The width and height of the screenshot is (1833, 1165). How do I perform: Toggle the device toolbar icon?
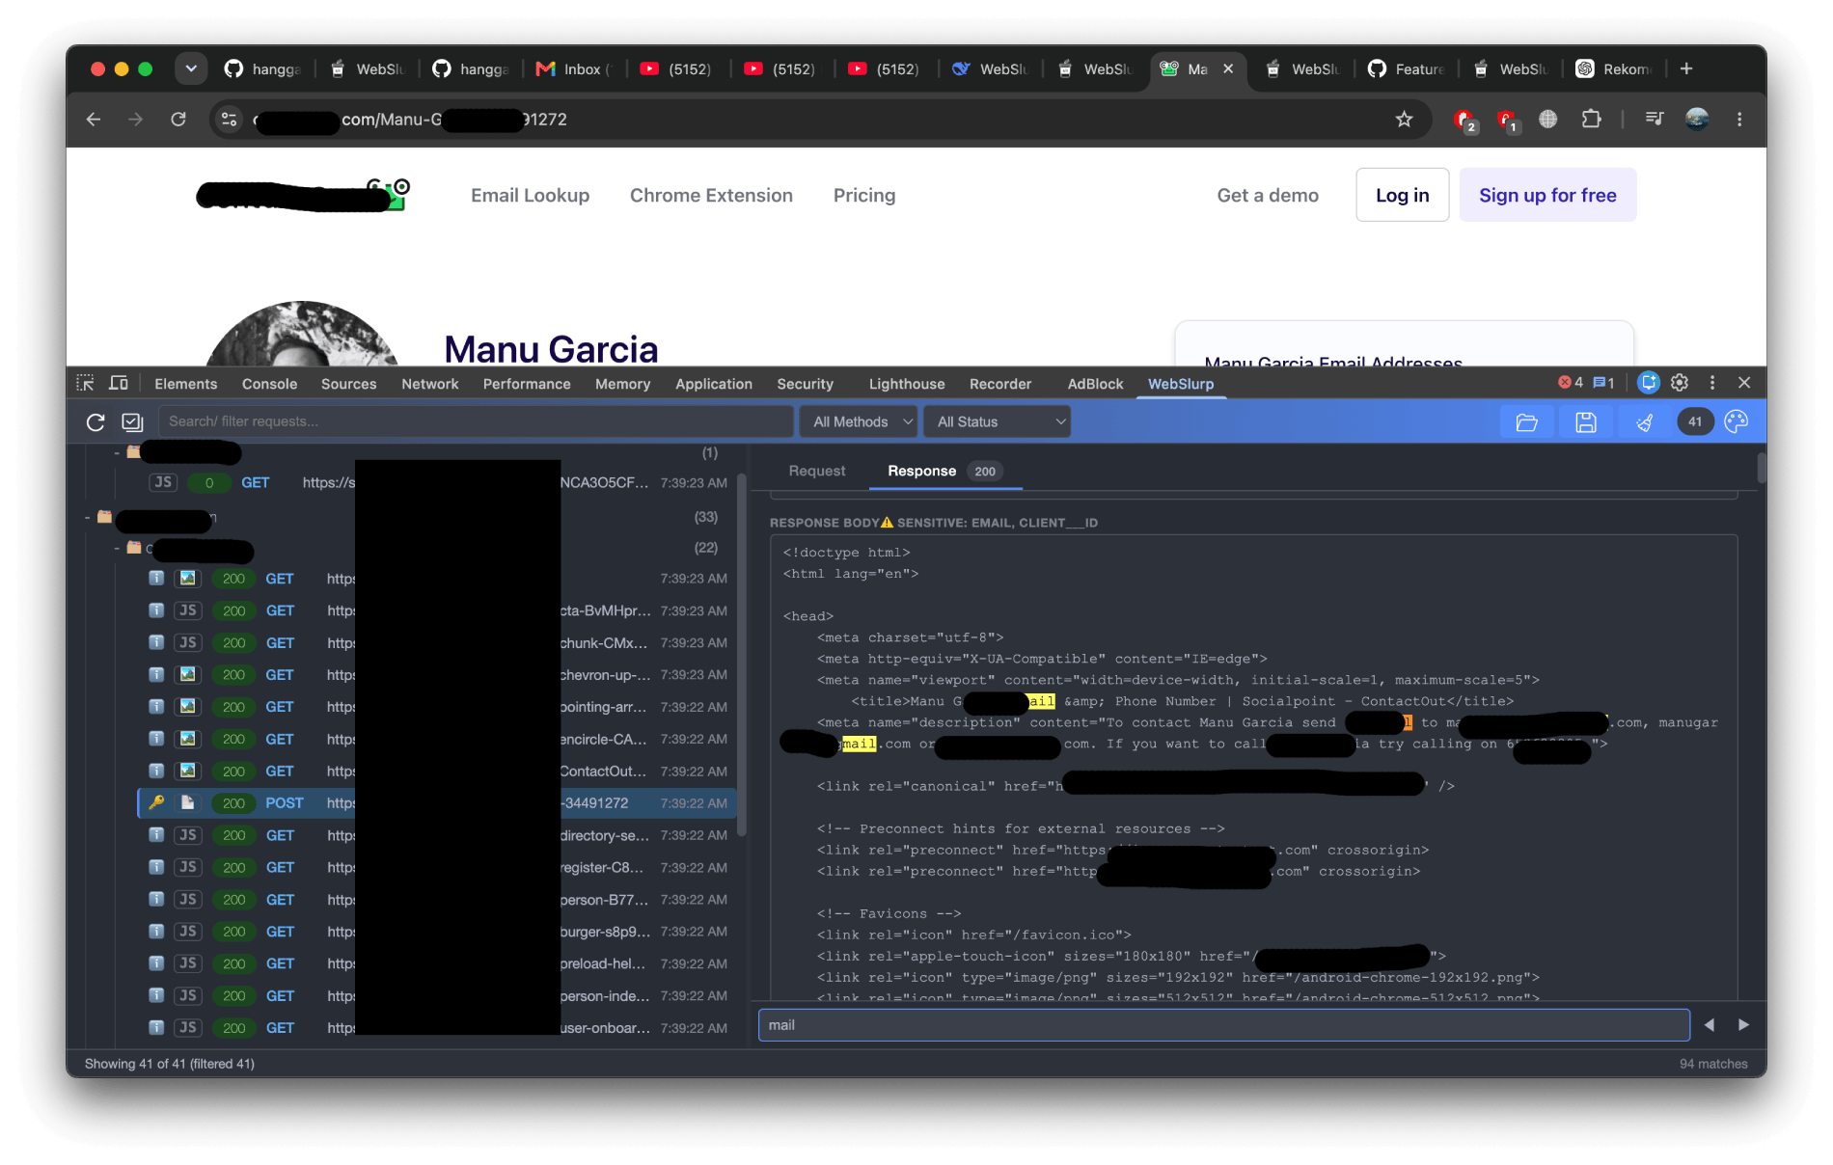(119, 383)
